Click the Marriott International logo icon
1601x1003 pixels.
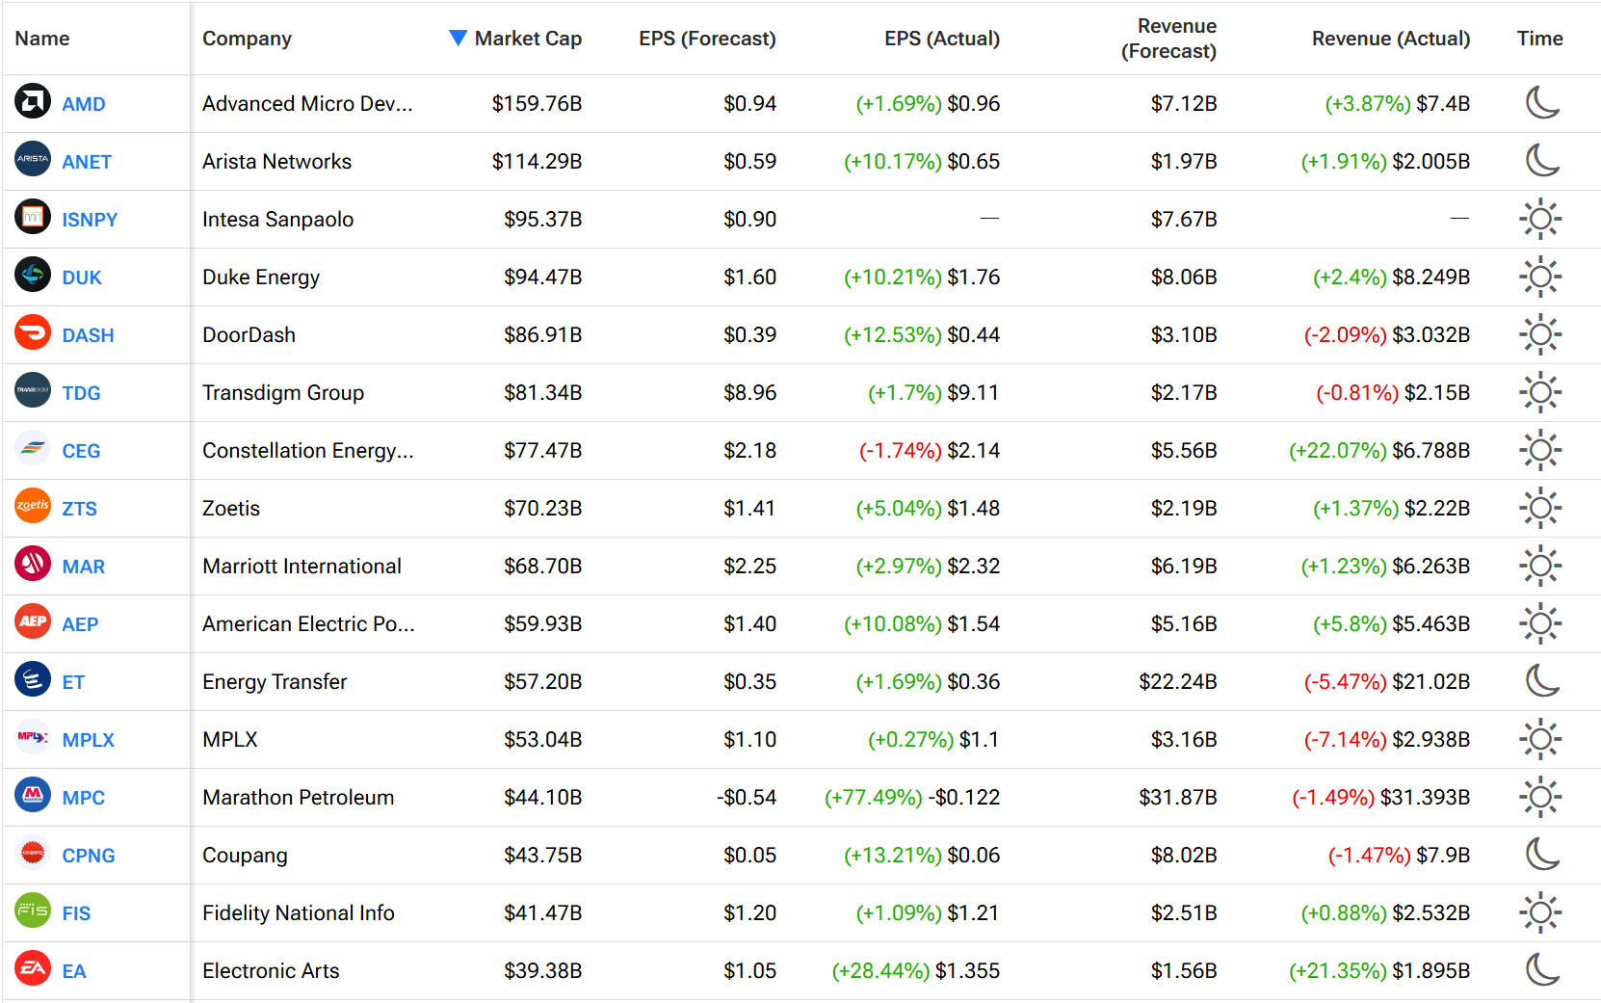click(33, 564)
